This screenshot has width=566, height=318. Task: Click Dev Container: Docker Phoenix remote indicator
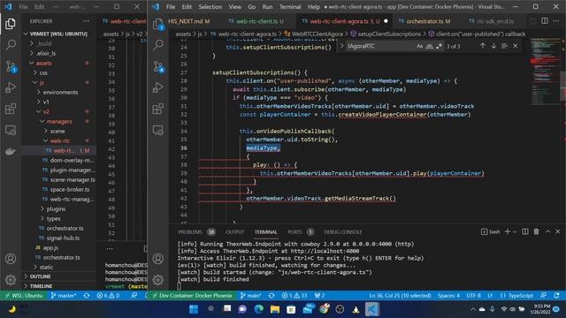point(192,296)
